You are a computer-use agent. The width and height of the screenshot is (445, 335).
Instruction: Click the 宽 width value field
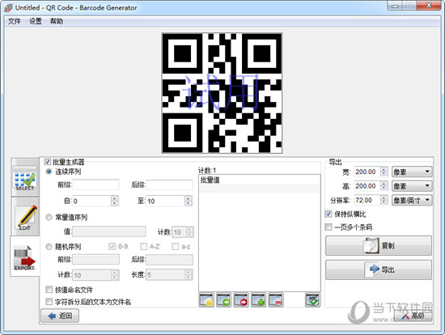point(367,172)
